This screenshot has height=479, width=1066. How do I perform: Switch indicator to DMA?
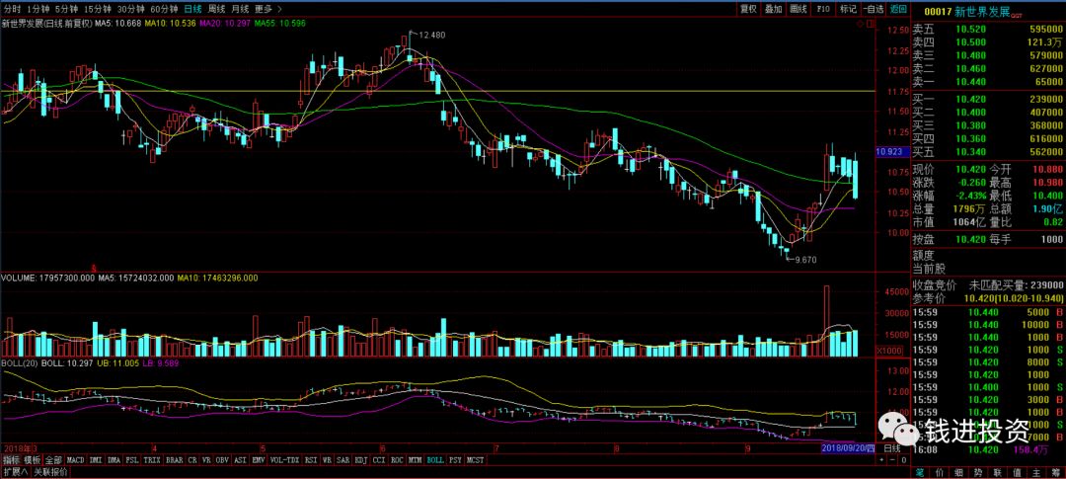pyautogui.click(x=114, y=460)
